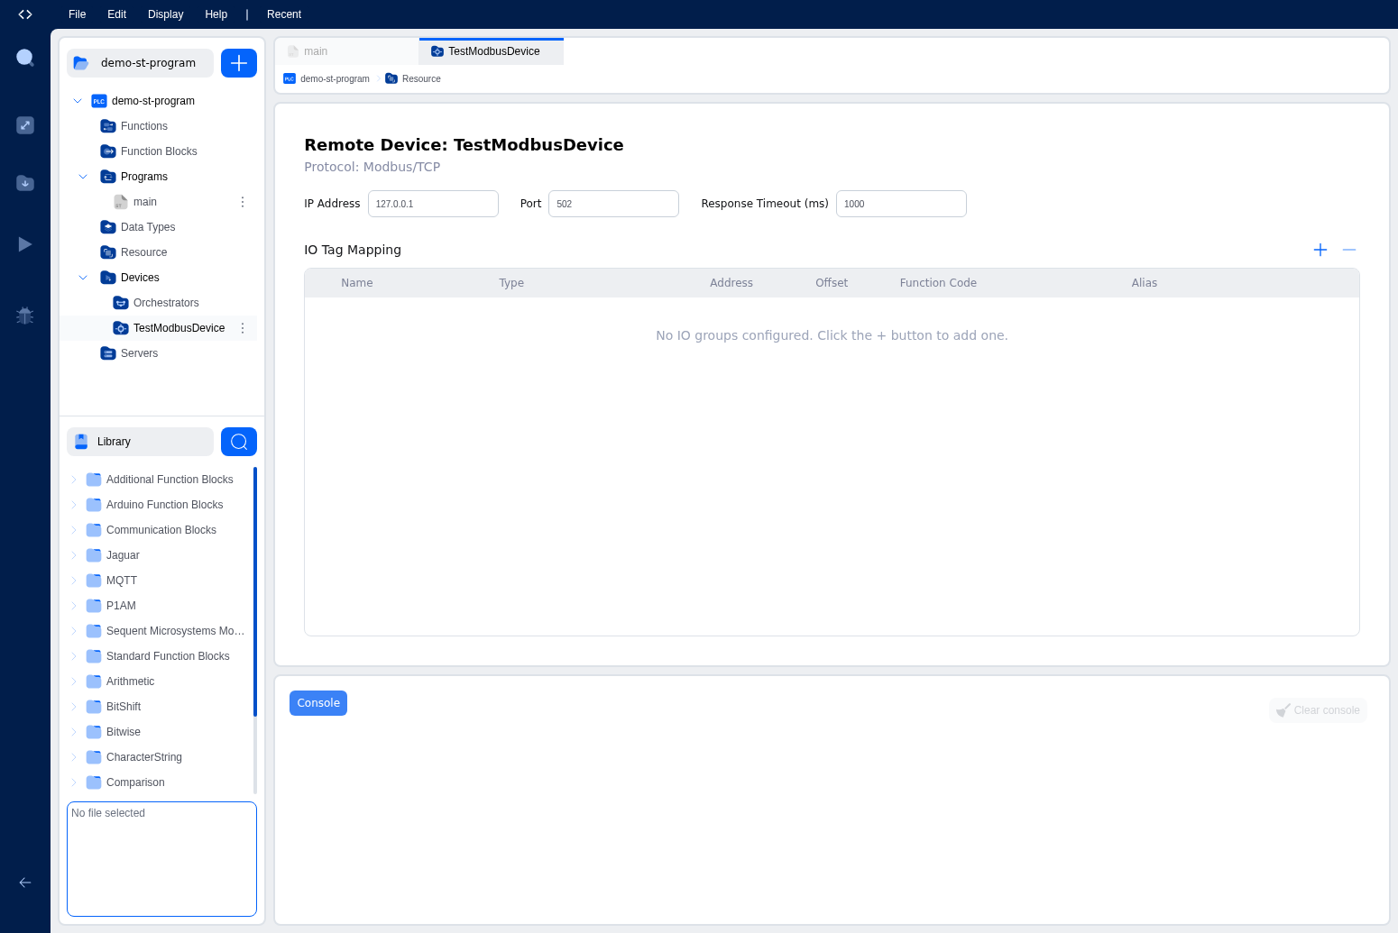Viewport: 1398px width, 933px height.
Task: Collapse the Programs tree folder
Action: [83, 177]
